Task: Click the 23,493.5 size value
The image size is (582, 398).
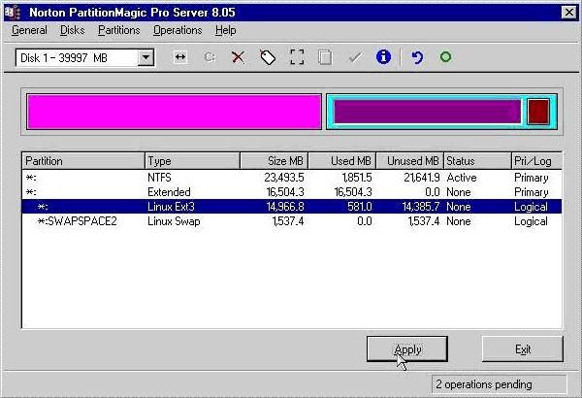Action: pyautogui.click(x=284, y=178)
